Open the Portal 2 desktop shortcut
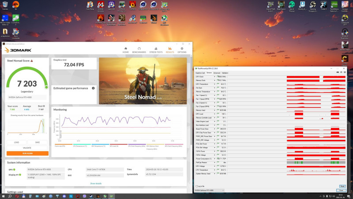The image size is (353, 199). click(323, 6)
